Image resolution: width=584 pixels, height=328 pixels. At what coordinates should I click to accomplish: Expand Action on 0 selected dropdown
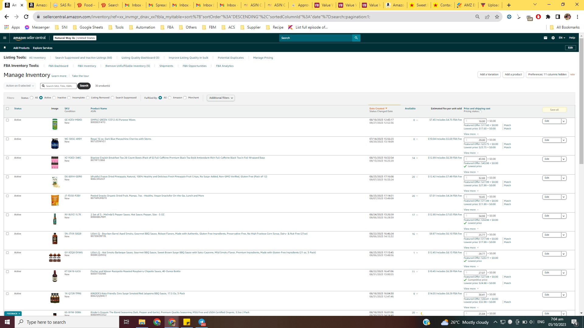point(20,86)
